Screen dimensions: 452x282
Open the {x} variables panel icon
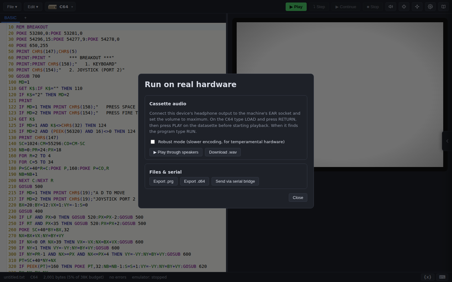[428, 277]
